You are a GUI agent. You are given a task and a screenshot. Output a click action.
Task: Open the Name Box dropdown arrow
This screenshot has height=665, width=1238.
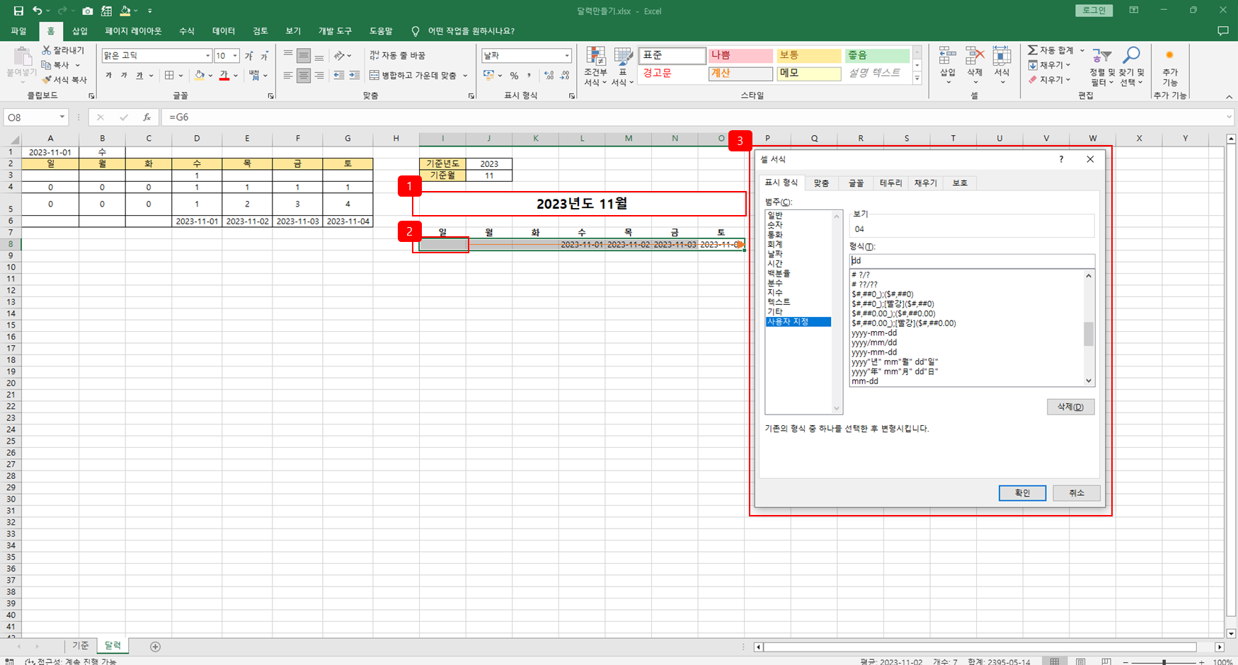pos(62,117)
